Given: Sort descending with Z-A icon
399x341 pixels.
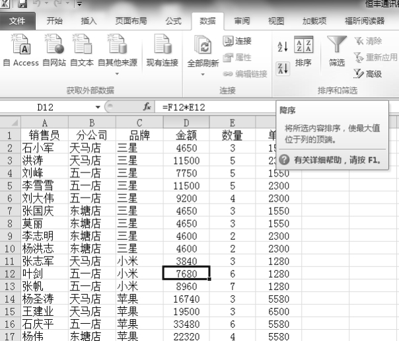Looking at the screenshot, I should tap(283, 69).
